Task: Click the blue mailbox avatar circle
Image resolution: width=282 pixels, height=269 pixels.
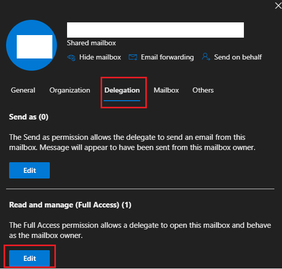Action: coord(32,45)
